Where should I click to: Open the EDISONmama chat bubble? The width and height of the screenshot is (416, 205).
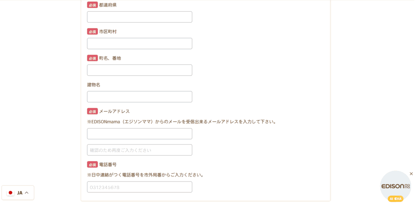tap(396, 186)
